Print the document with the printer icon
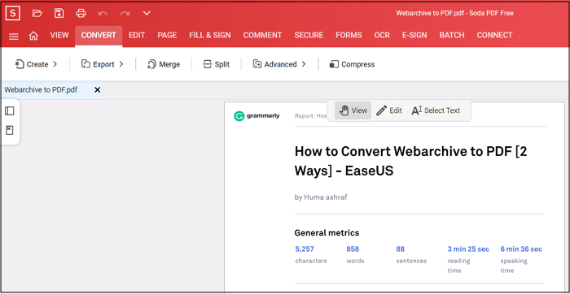 [81, 14]
